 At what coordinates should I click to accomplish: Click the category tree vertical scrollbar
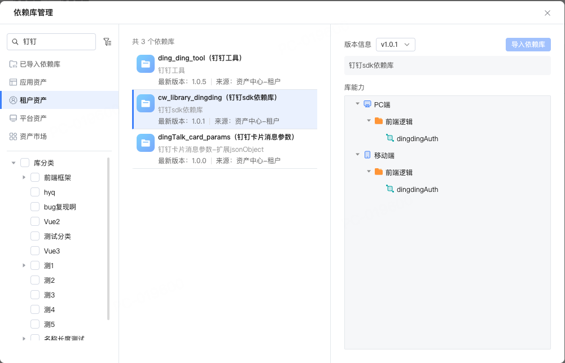point(108,237)
